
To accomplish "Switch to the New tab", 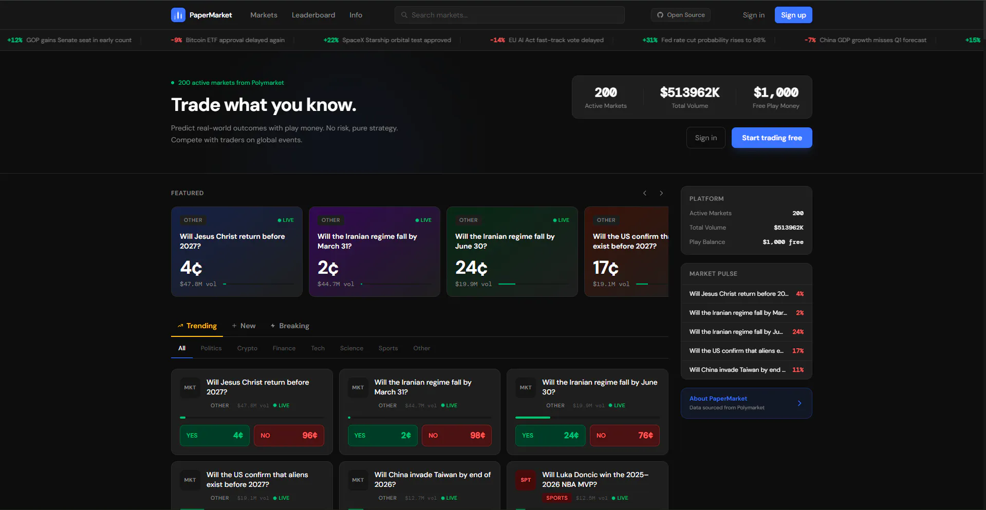I will [x=244, y=326].
